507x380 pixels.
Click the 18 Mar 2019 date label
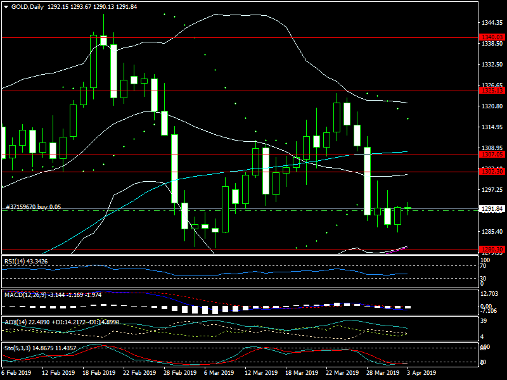302,373
